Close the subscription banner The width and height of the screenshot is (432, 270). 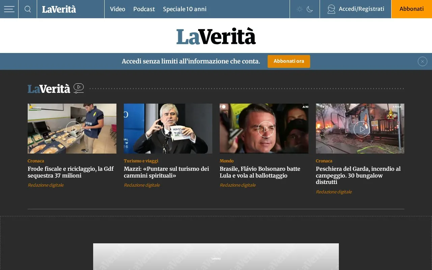pos(423,61)
